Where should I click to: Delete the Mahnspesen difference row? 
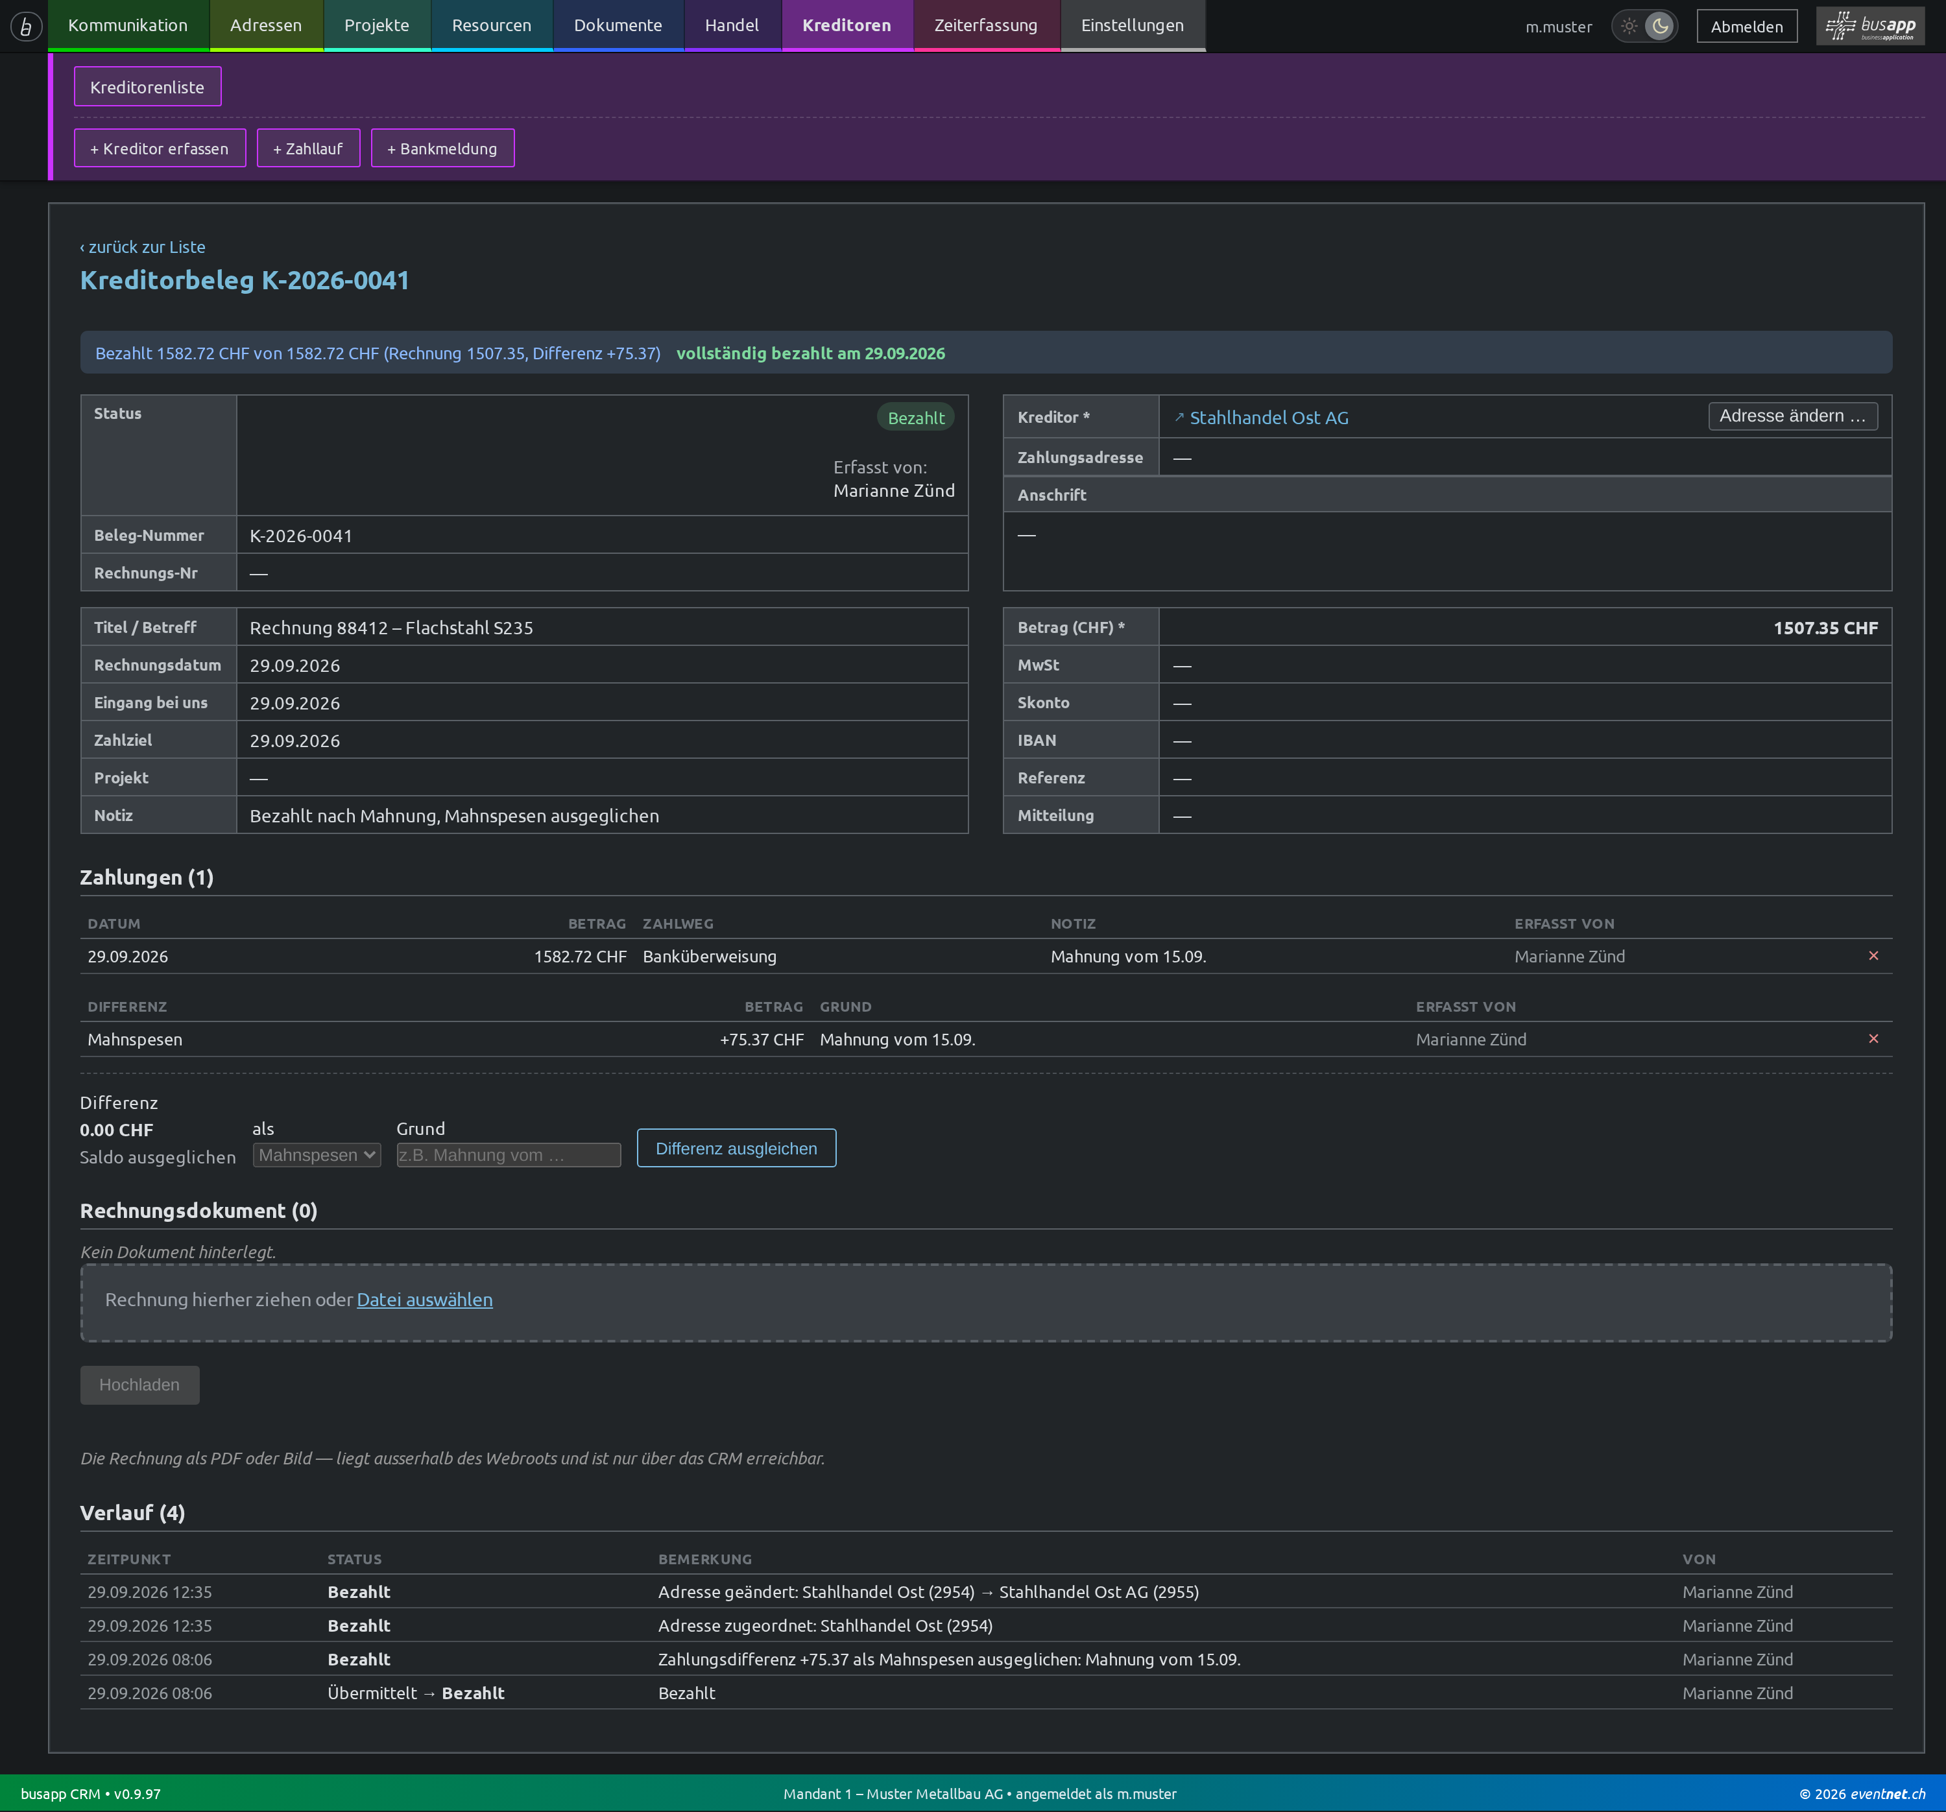pos(1873,1040)
